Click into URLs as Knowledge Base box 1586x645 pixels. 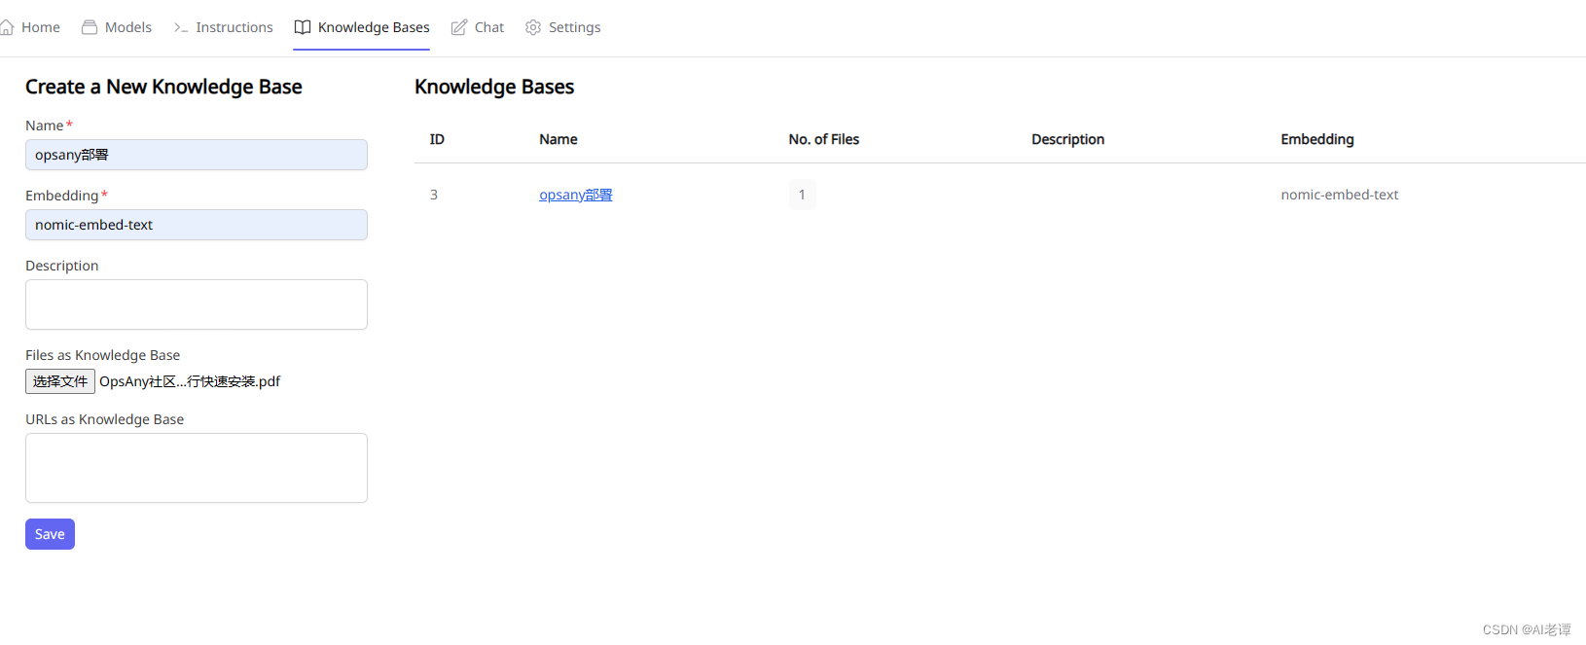click(x=197, y=468)
